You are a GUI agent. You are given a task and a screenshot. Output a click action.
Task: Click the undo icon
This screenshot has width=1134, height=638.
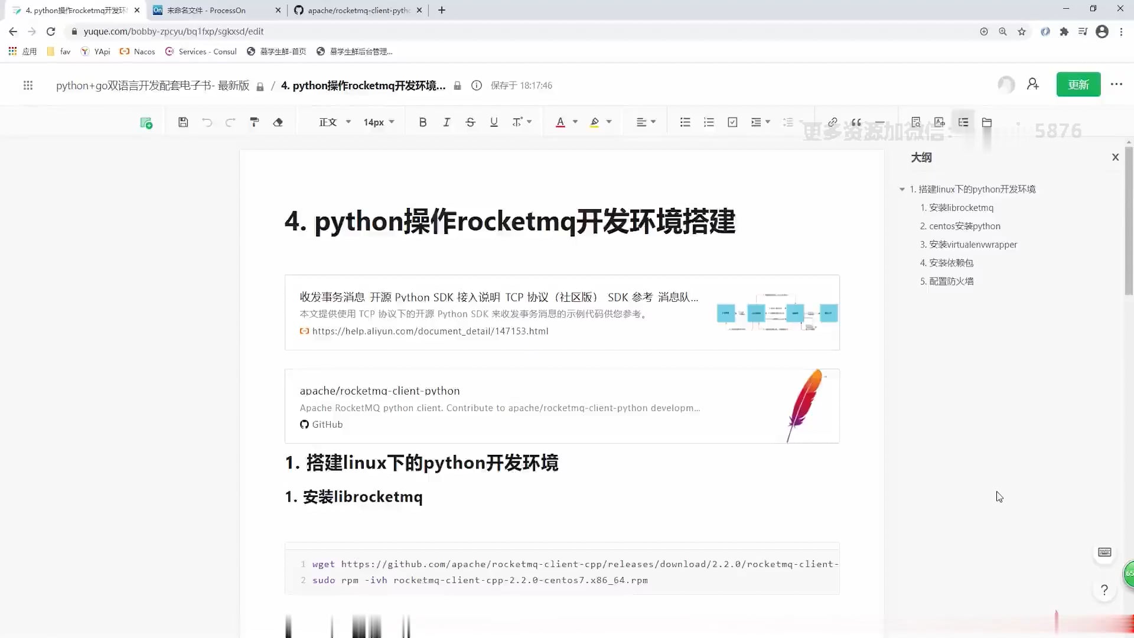click(207, 122)
